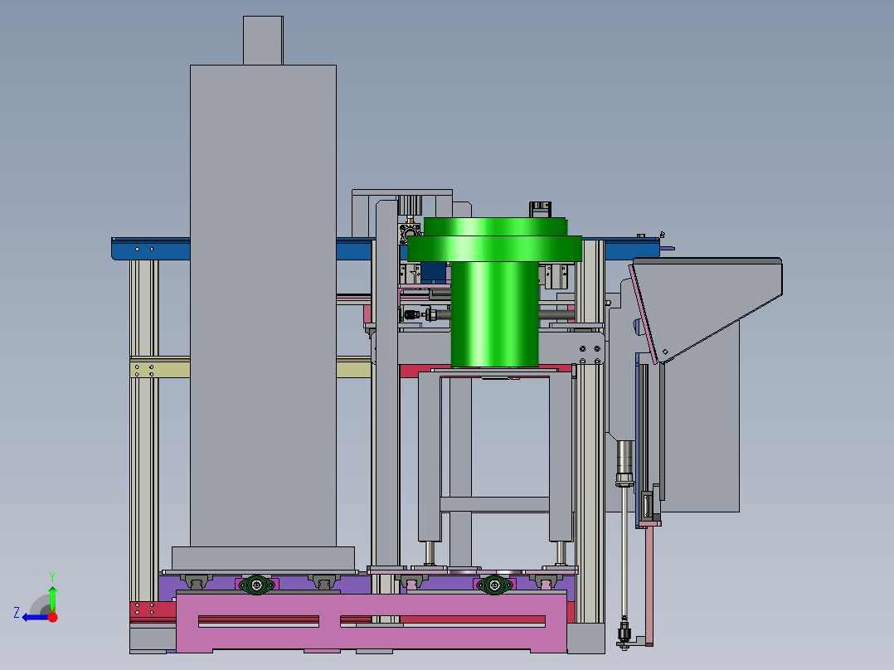Pick the right green bearing housing

click(494, 585)
